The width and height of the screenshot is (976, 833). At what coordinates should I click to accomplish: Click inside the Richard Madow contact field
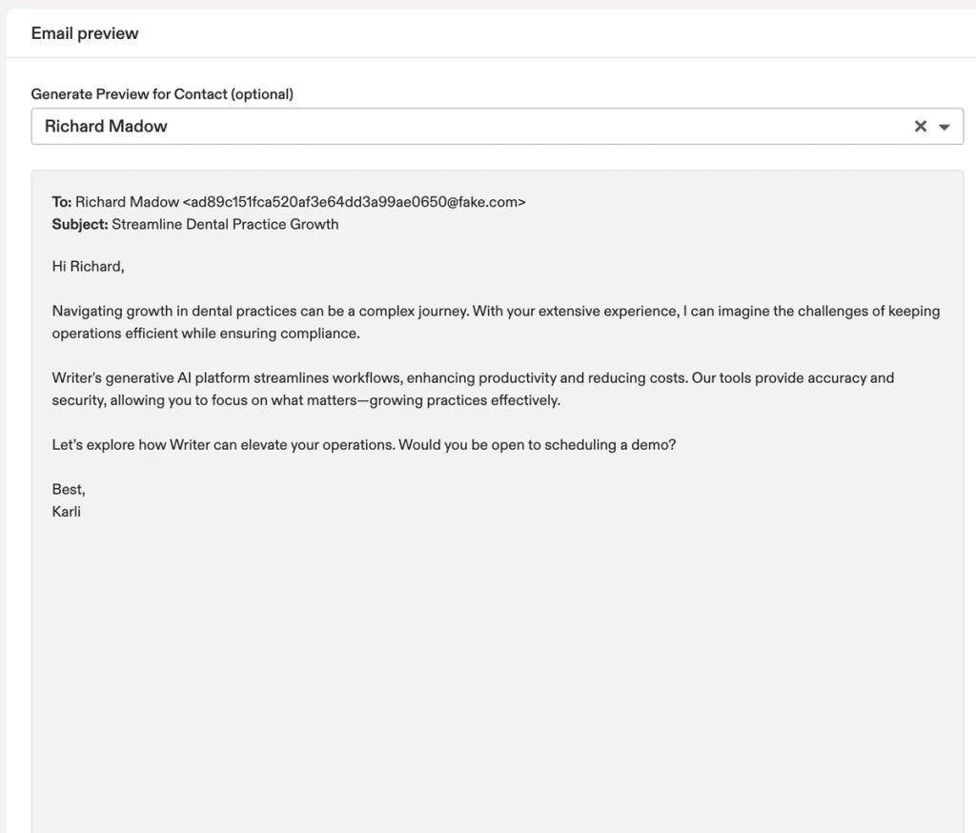(x=381, y=125)
